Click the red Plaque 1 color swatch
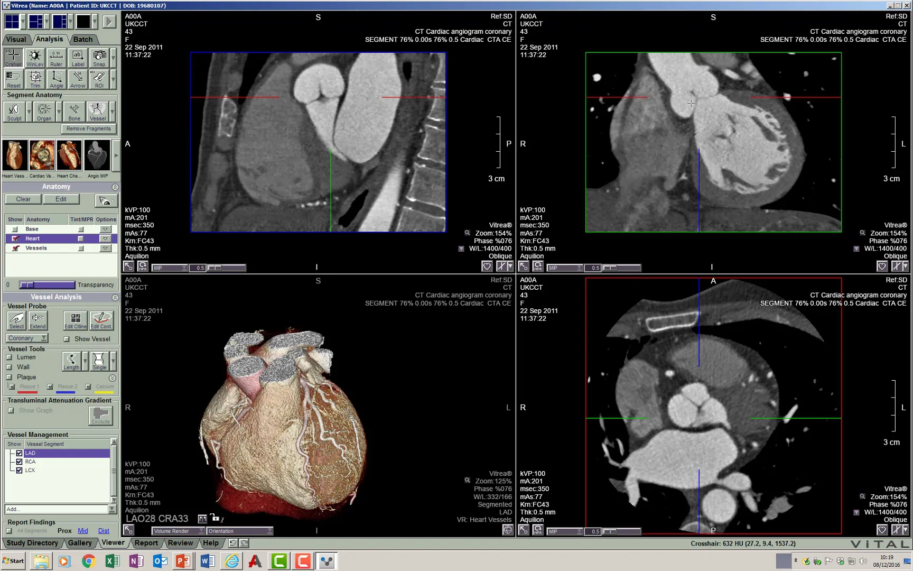 (x=27, y=392)
